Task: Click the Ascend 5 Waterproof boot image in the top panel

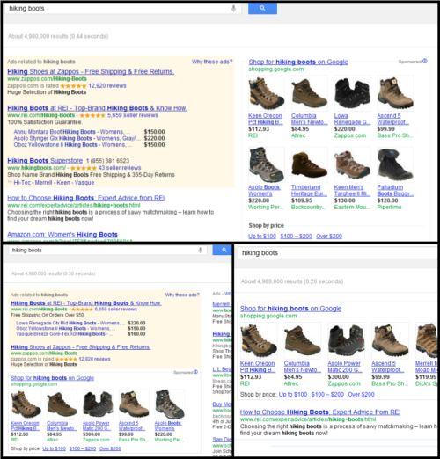Action: click(395, 93)
